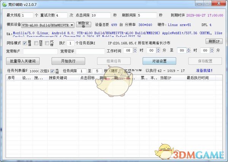Open the 对话设置 dialog settings
This screenshot has height=162, width=228.
click(x=159, y=61)
